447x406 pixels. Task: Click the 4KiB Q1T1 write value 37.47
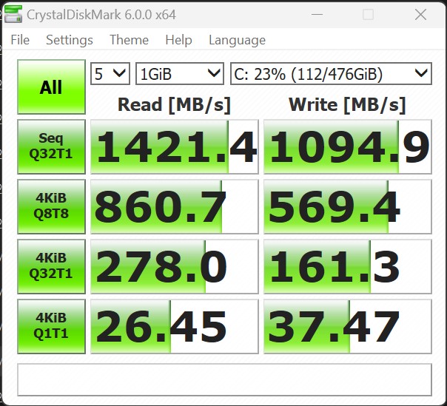(347, 327)
